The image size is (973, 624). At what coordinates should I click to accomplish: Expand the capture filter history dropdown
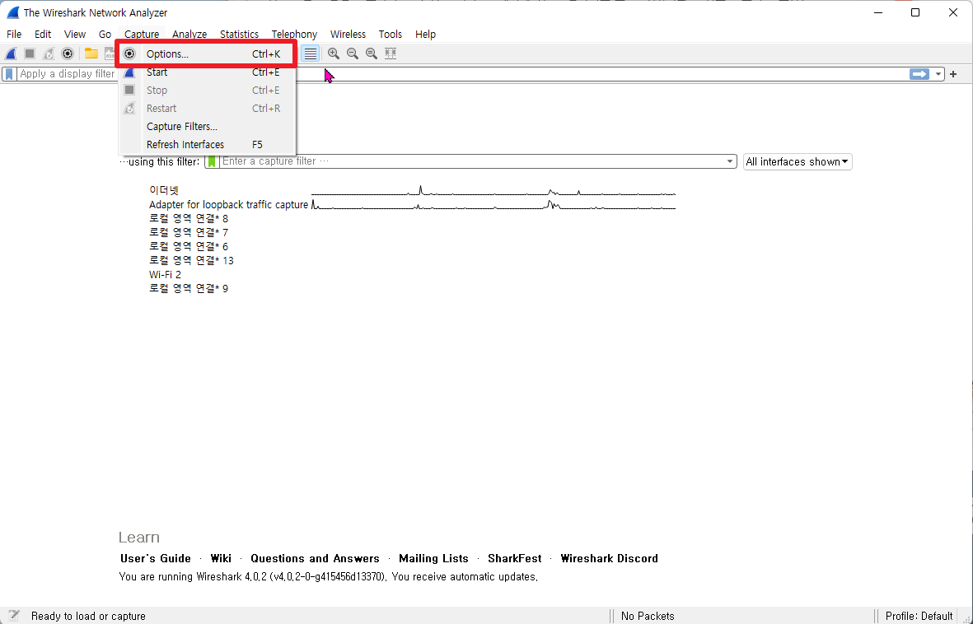tap(731, 161)
